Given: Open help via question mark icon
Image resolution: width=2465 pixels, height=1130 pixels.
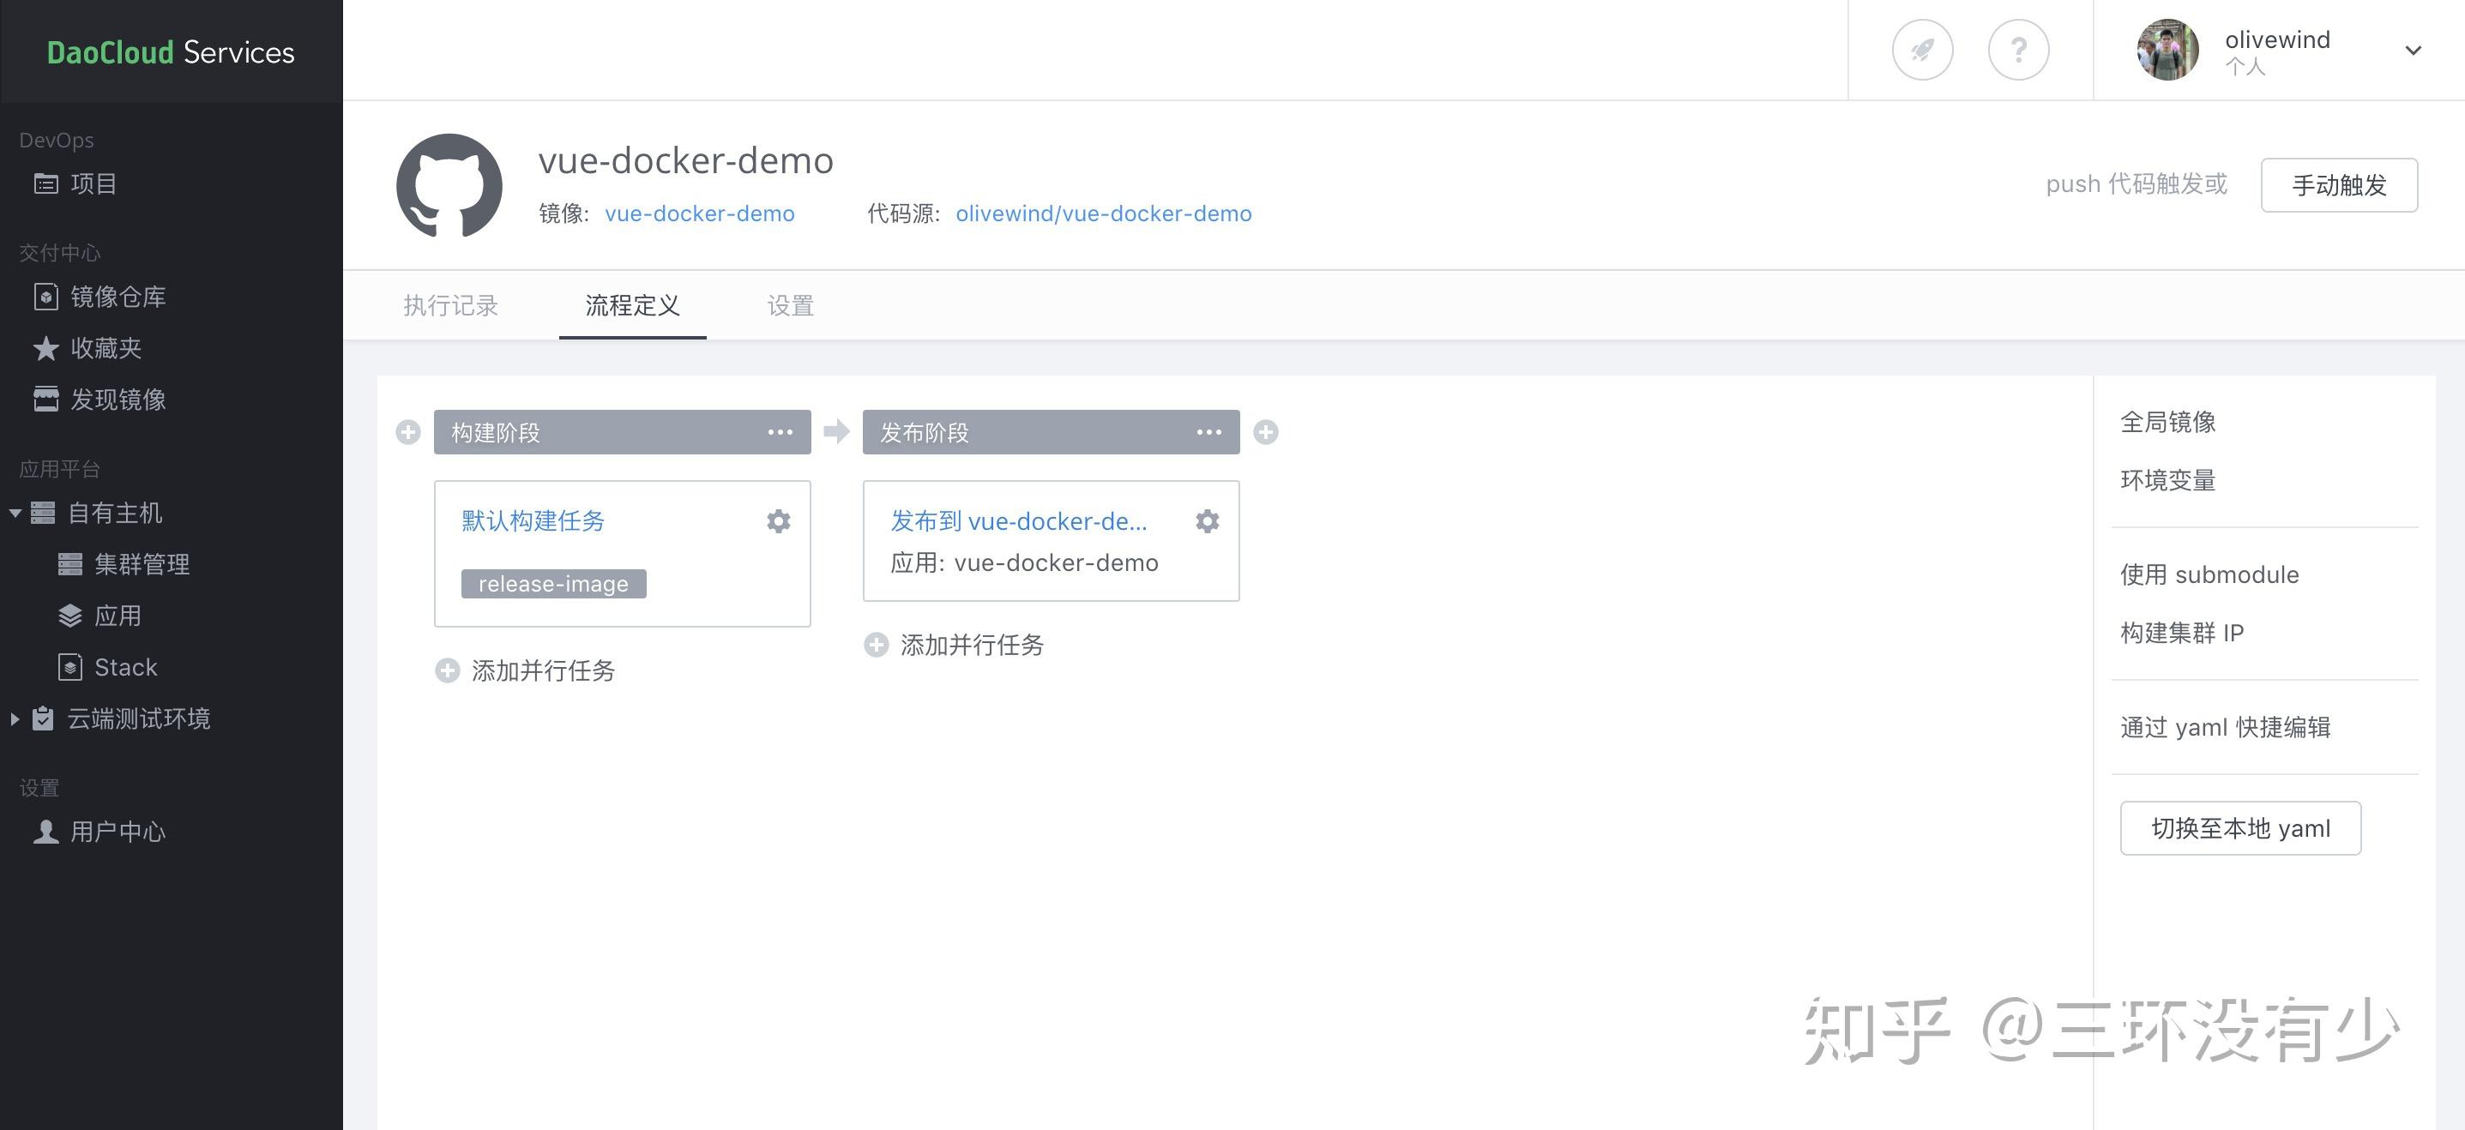Looking at the screenshot, I should click(x=2018, y=50).
